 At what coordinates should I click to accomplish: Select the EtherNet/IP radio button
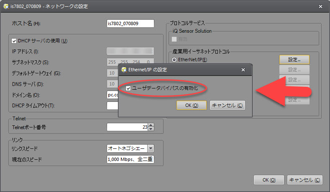click(174, 60)
